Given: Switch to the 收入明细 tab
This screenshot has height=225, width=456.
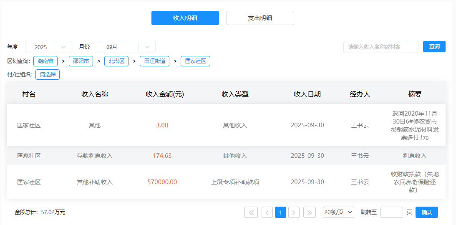Looking at the screenshot, I should (185, 18).
